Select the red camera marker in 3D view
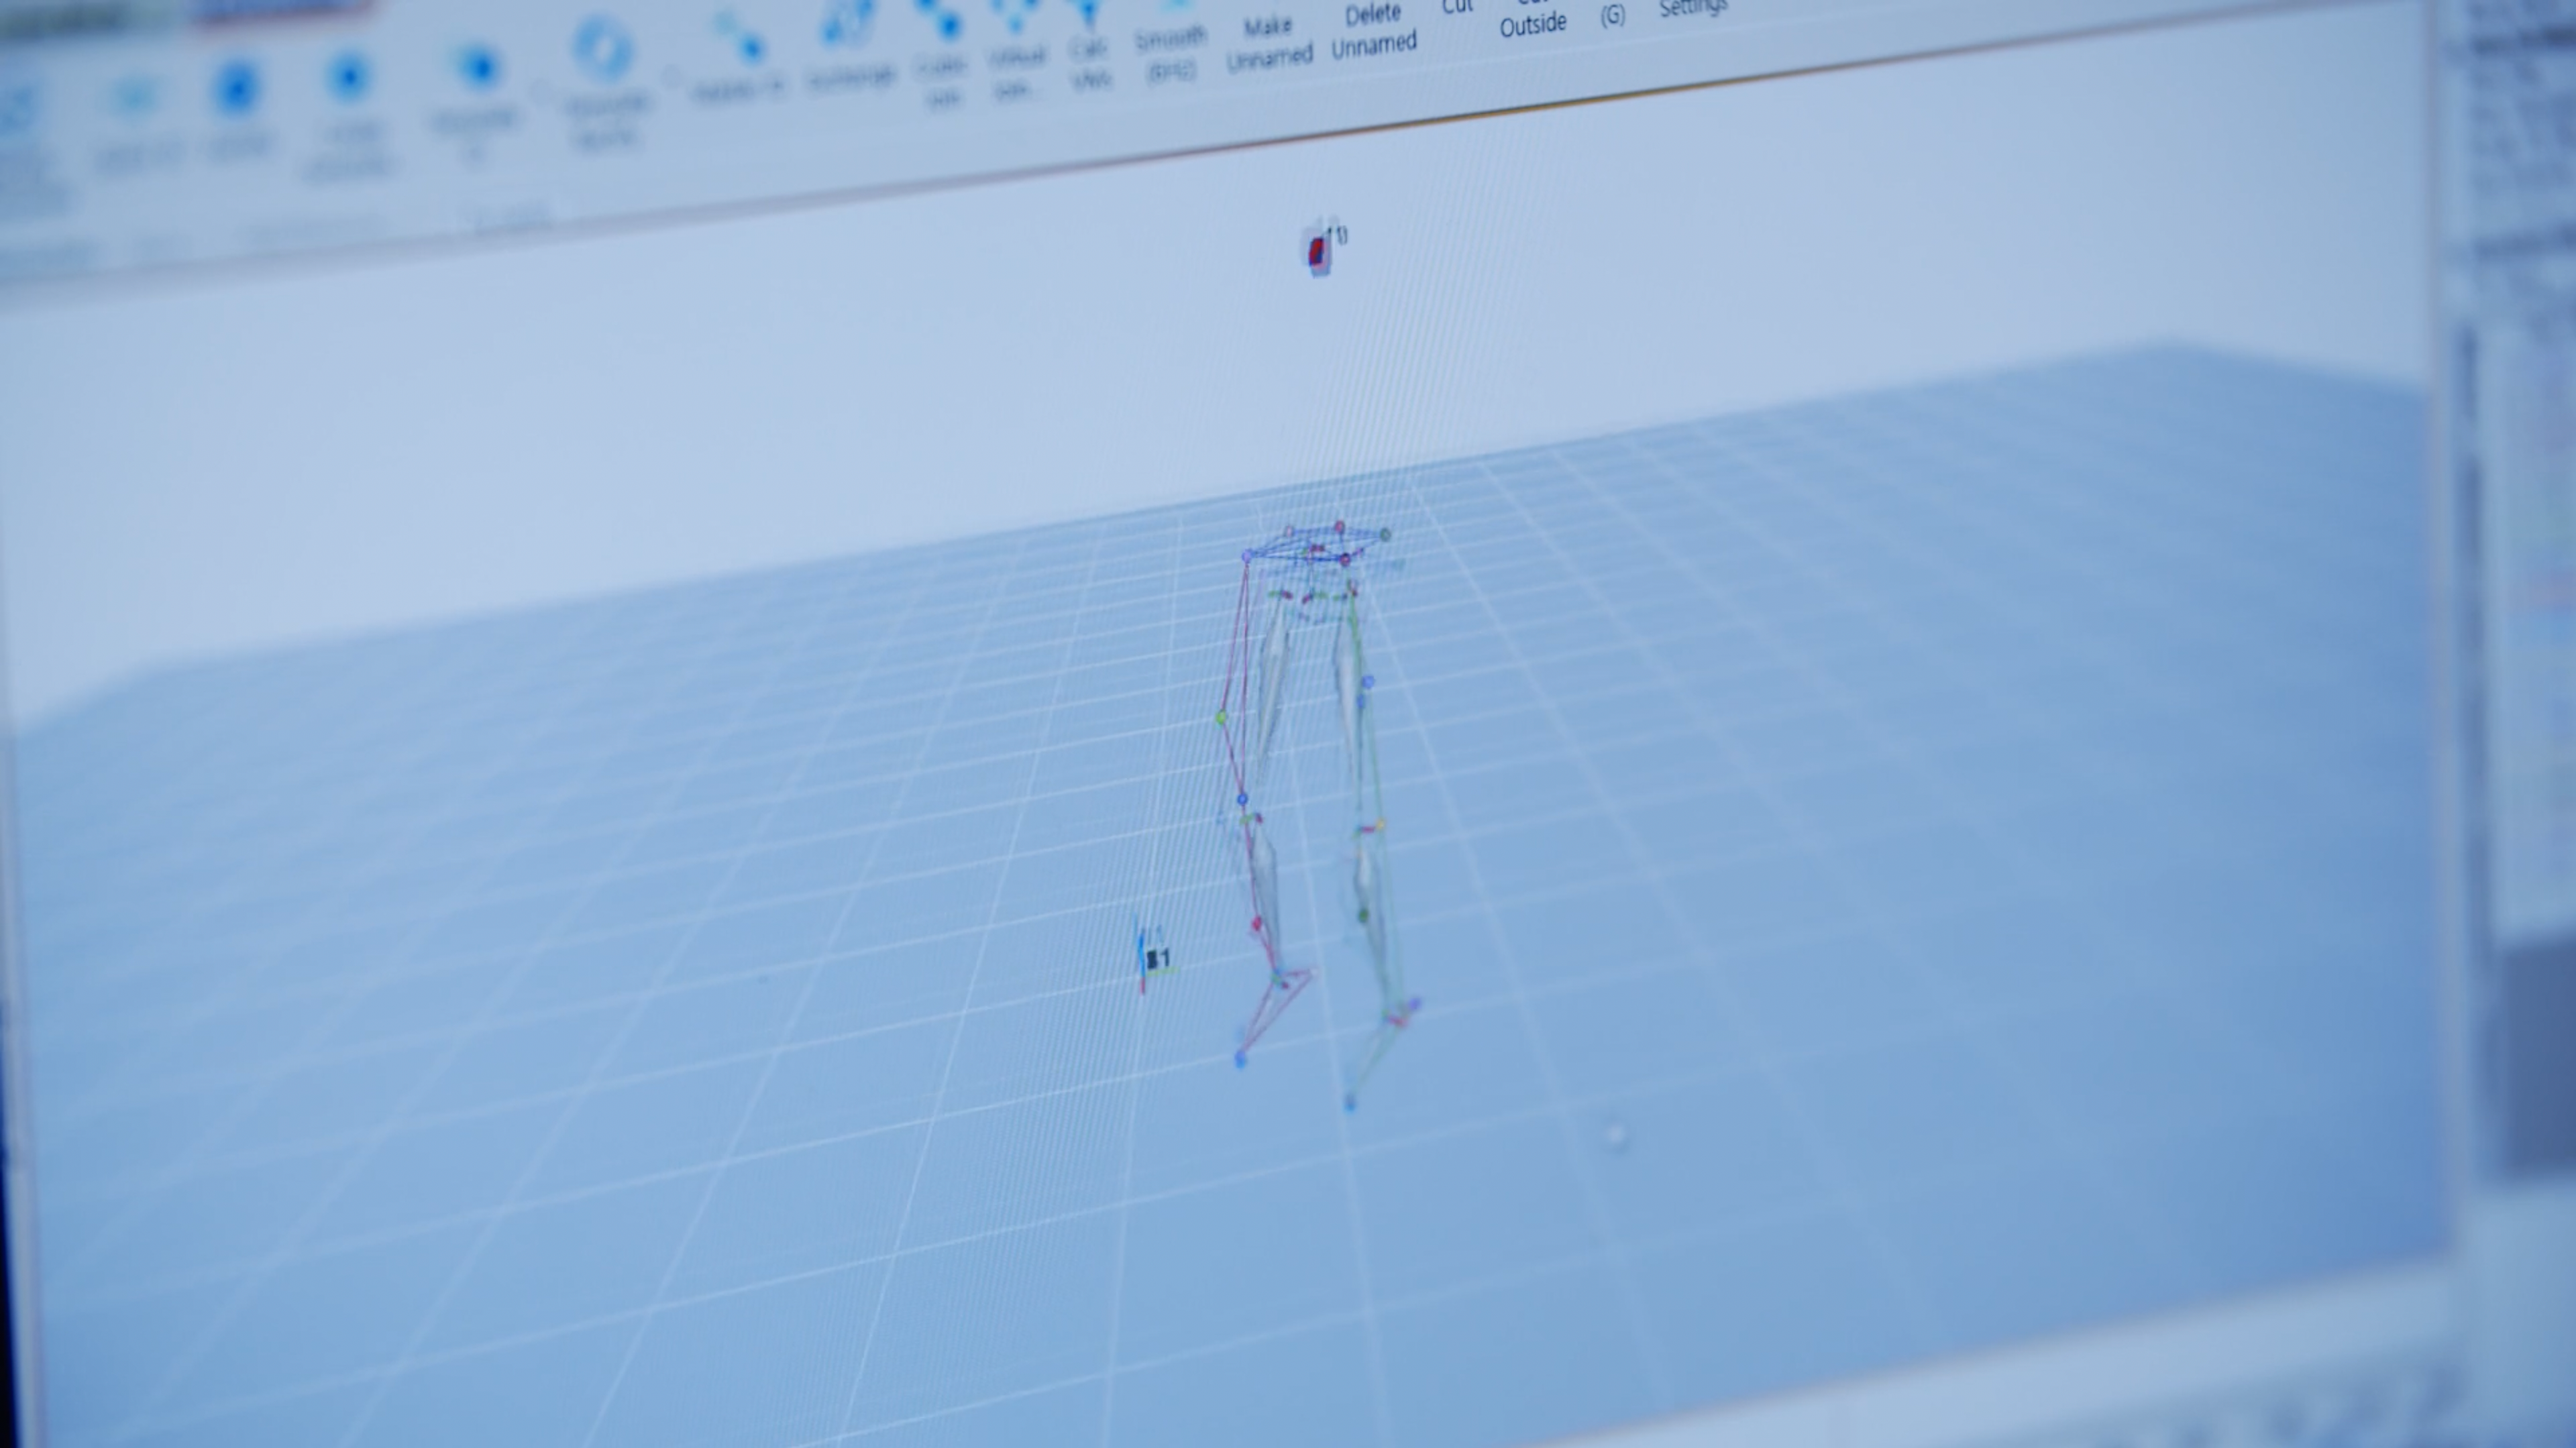This screenshot has height=1448, width=2576. click(1318, 250)
